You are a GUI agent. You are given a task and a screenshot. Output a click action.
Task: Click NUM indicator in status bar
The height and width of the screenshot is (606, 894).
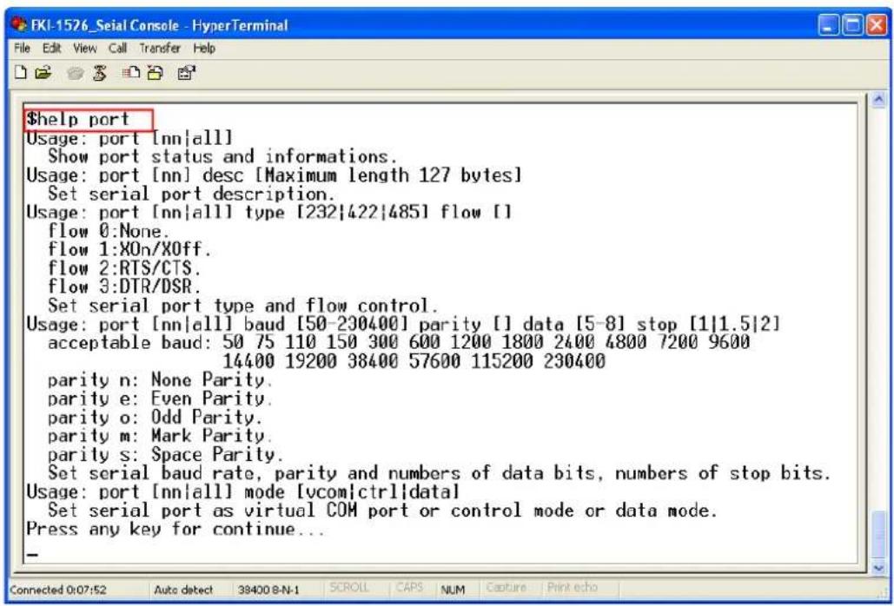[453, 590]
